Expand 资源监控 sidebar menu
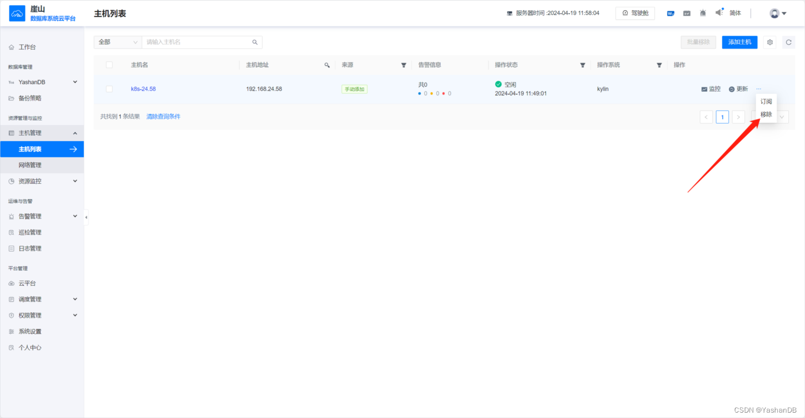Screen dimensions: 805x418 (x=42, y=181)
